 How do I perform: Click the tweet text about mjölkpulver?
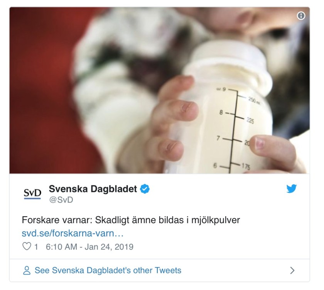click(x=131, y=220)
